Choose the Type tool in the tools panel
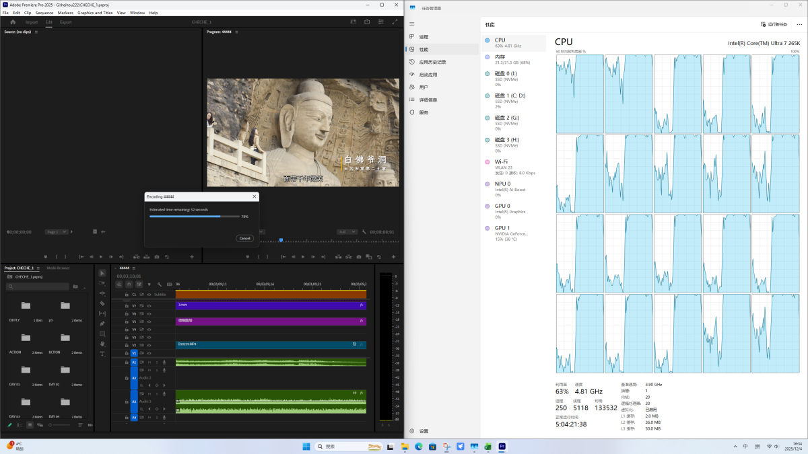This screenshot has width=808, height=454. click(102, 354)
